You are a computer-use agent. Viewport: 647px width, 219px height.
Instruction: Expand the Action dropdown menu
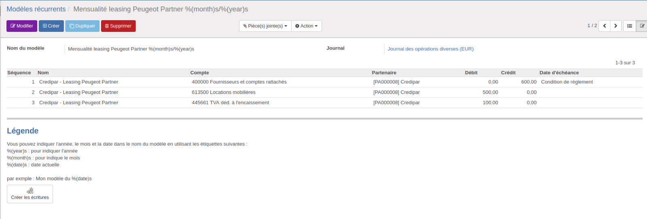[x=306, y=26]
